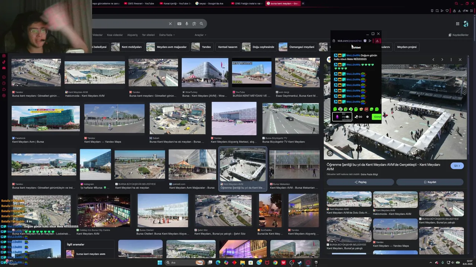Viewport: 476px width, 267px height.
Task: Close the image preview panel
Action: click(x=460, y=60)
